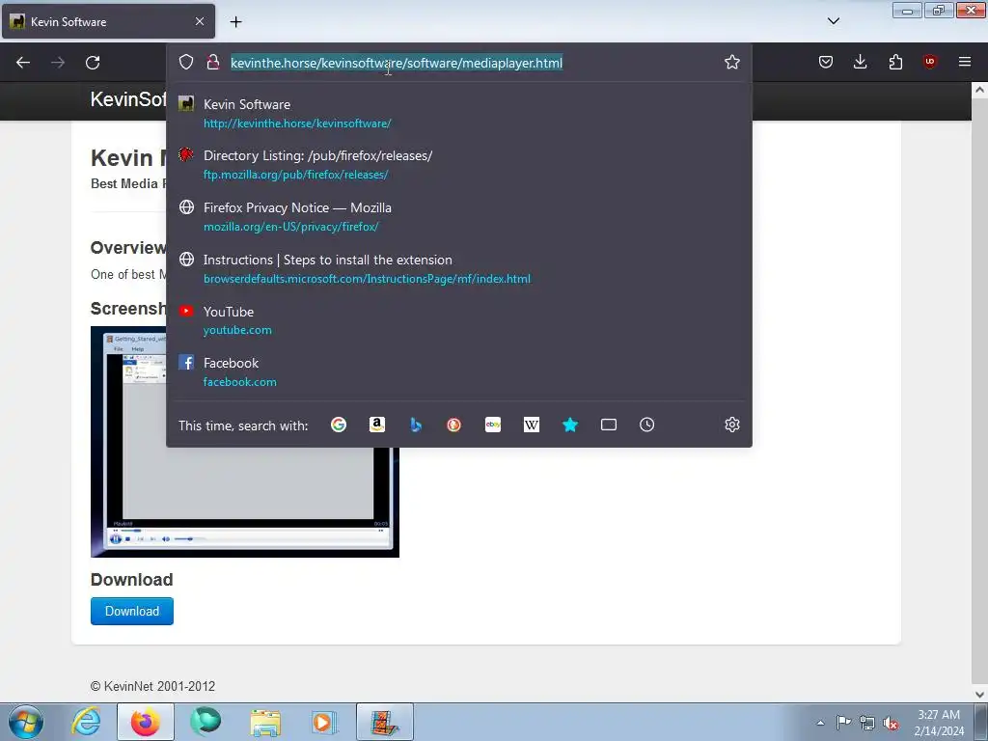Choose Kevin Software suggestion

[x=458, y=114]
